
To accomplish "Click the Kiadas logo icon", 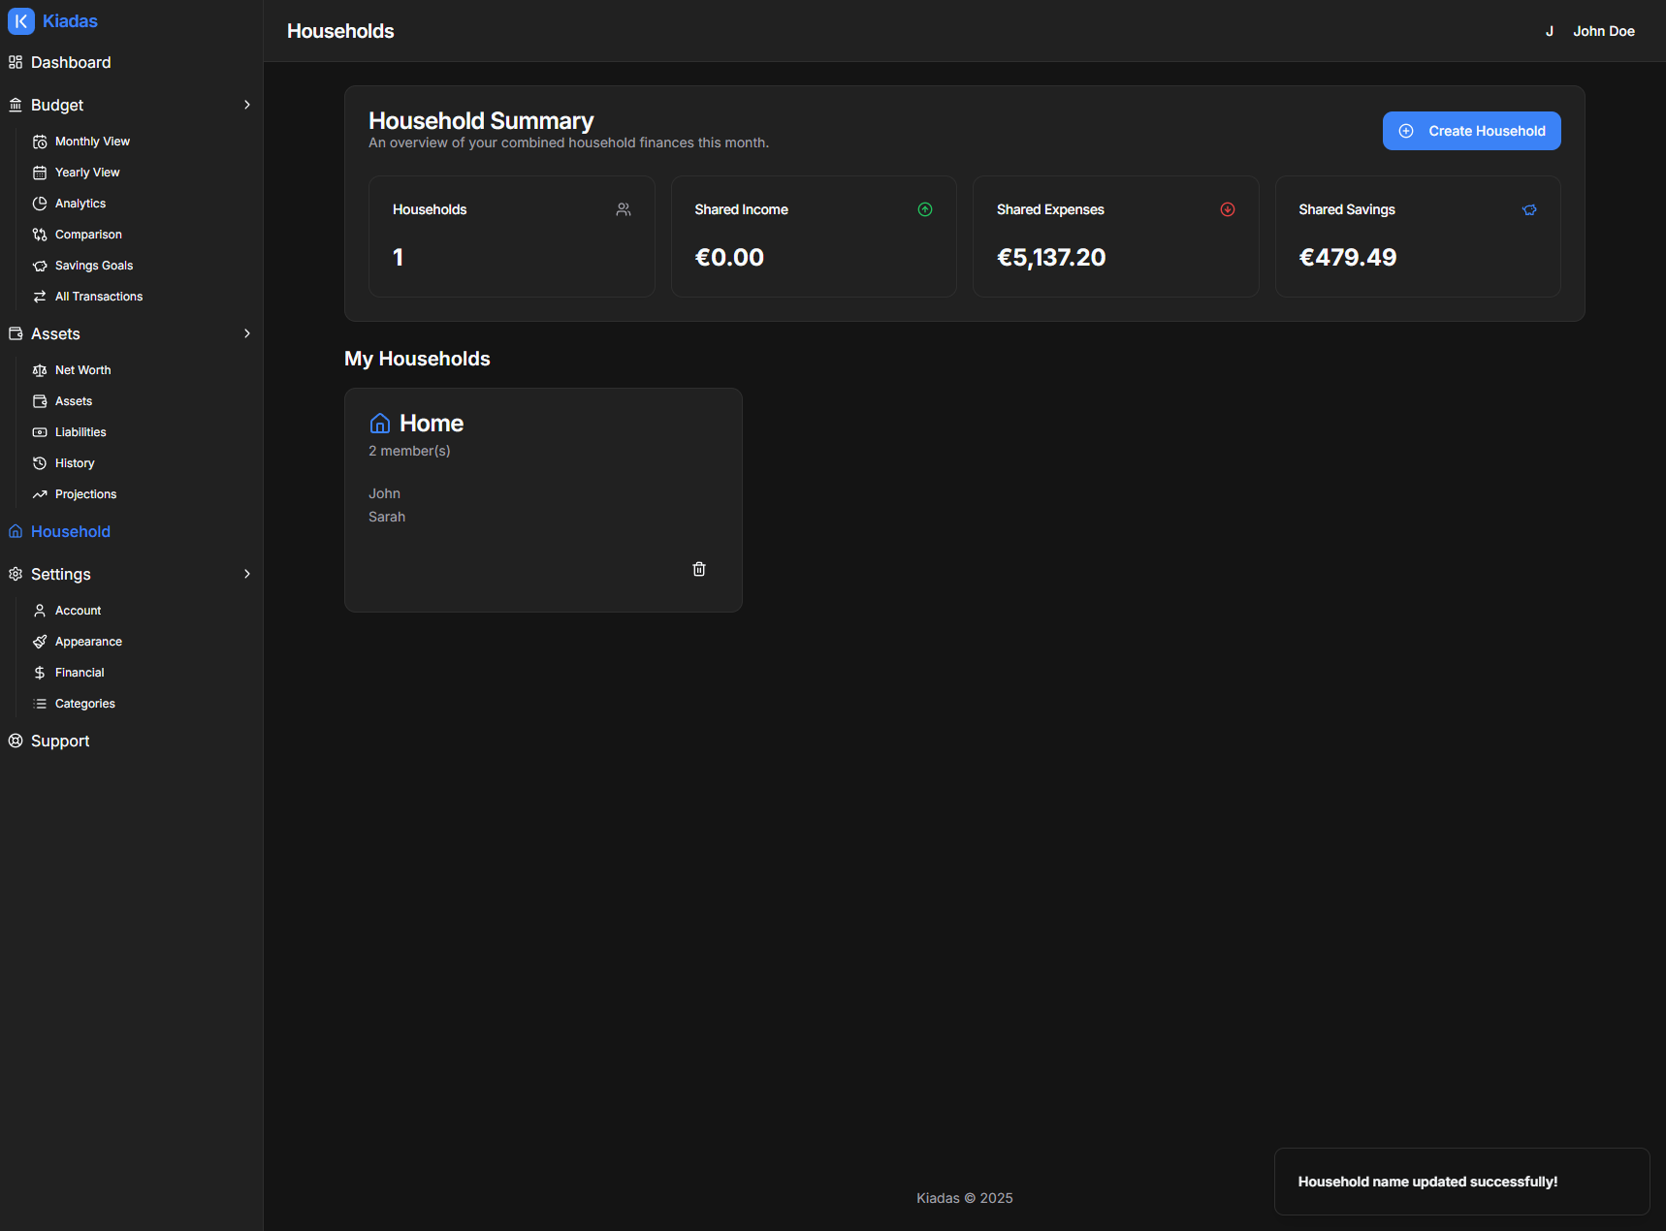I will pyautogui.click(x=20, y=20).
